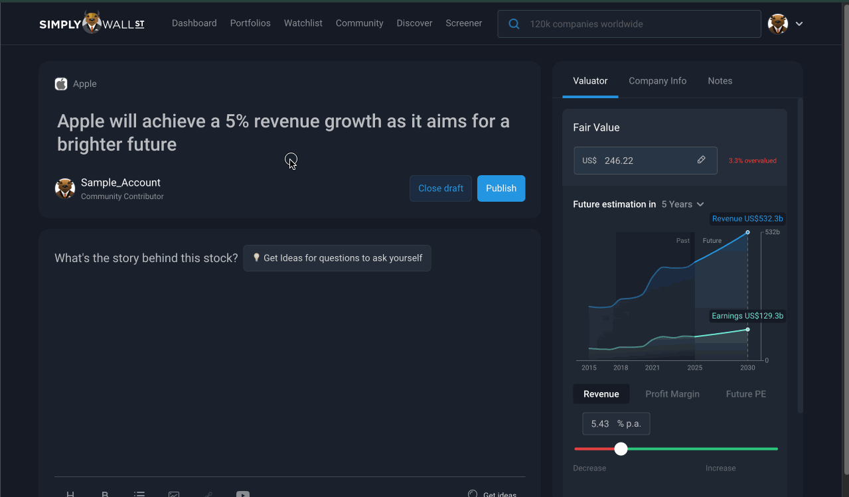Click the story editor text area
849x497 pixels.
pyautogui.click(x=289, y=374)
